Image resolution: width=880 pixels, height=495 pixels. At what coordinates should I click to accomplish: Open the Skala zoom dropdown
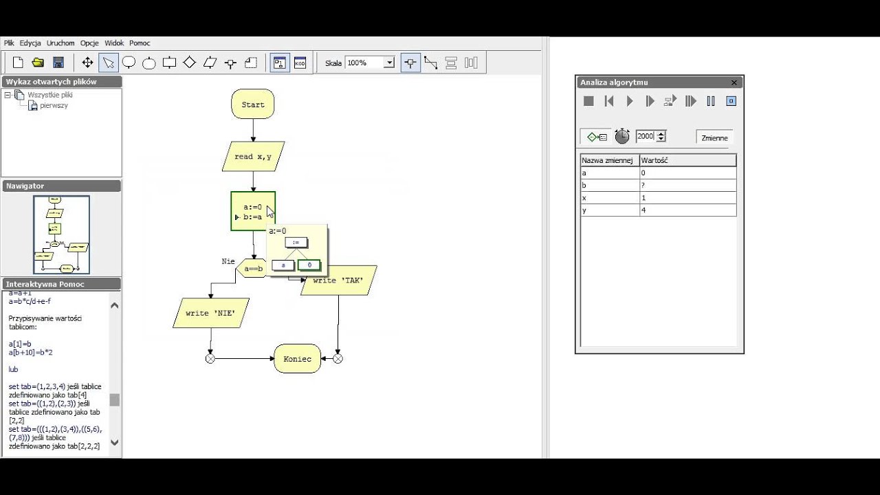point(389,63)
